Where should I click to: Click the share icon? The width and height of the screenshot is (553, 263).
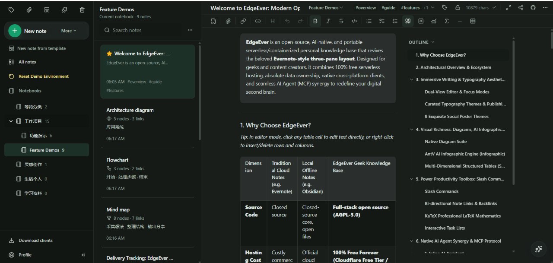click(x=521, y=8)
